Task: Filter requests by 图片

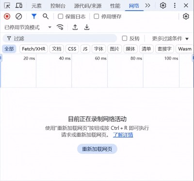Action: pyautogui.click(x=114, y=49)
